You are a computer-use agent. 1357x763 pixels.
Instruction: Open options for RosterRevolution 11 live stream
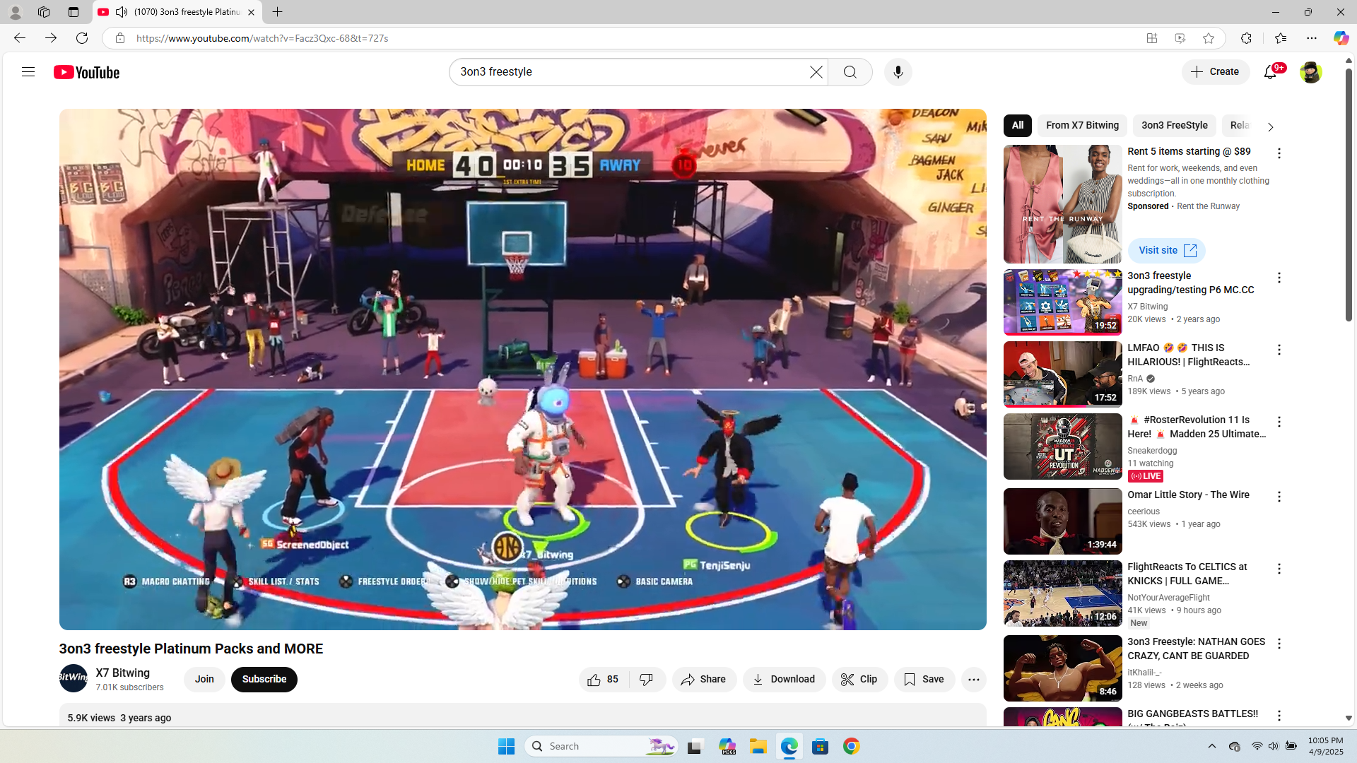(x=1279, y=422)
